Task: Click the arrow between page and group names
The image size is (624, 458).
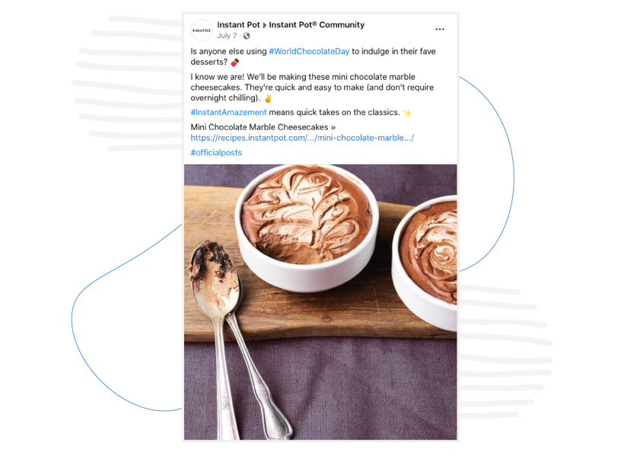Action: tap(265, 25)
